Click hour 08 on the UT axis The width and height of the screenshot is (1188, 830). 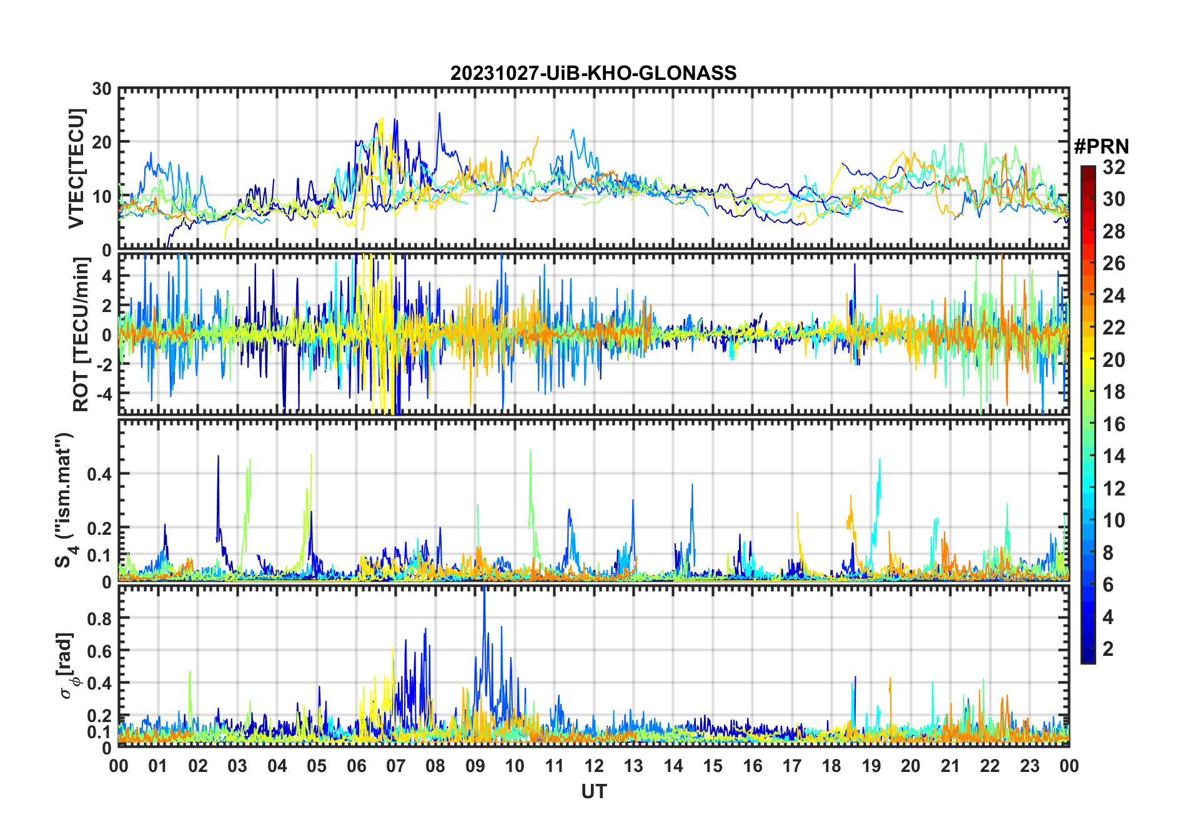(435, 766)
